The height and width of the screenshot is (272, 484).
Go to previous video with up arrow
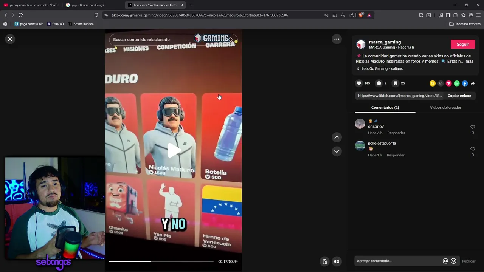click(337, 137)
